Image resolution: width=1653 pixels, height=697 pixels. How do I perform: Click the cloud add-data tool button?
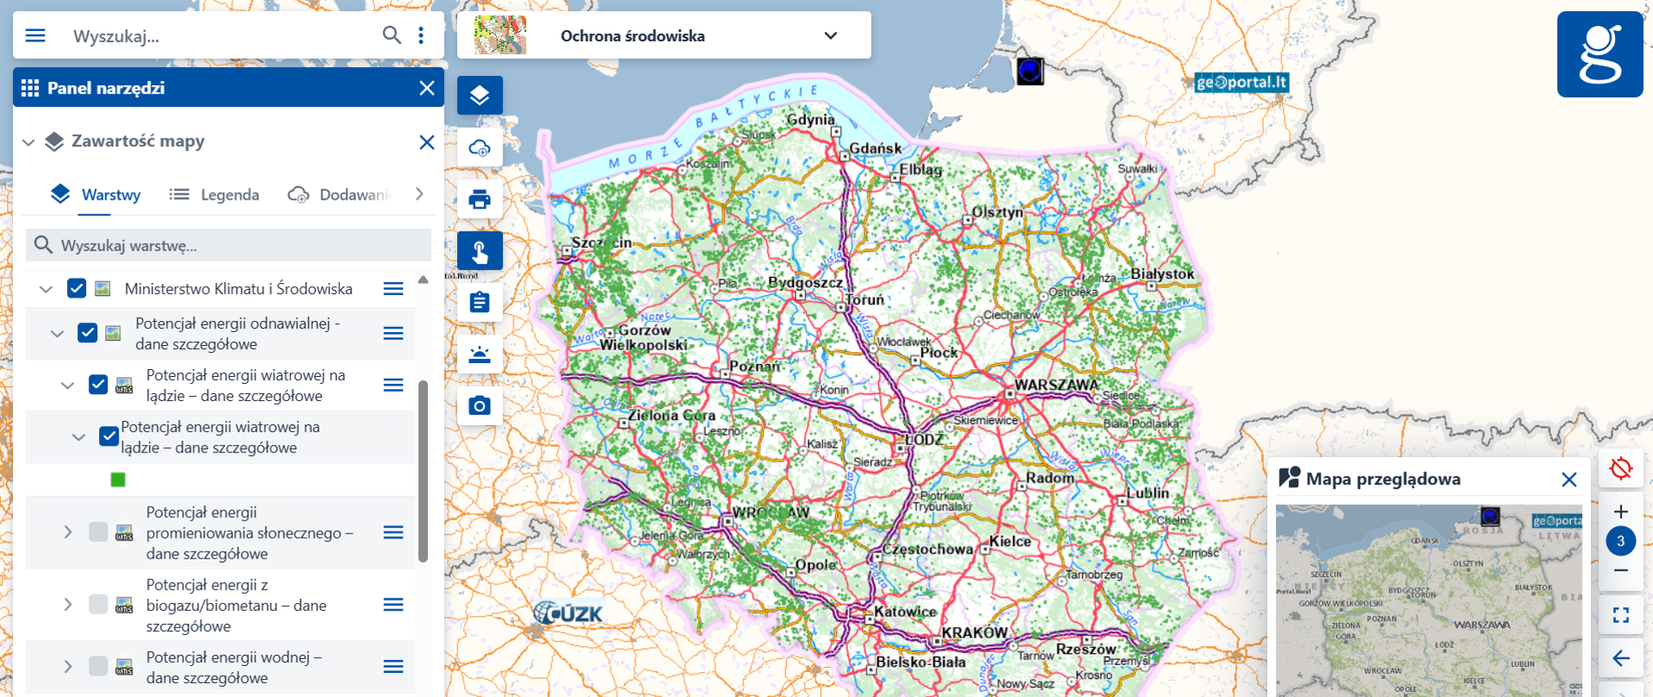click(x=480, y=147)
